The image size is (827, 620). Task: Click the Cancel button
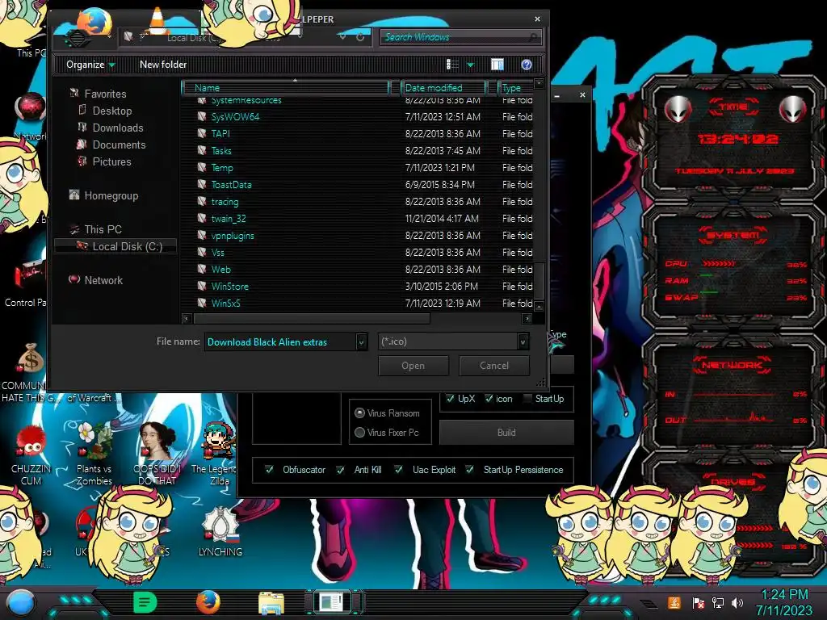coord(494,366)
